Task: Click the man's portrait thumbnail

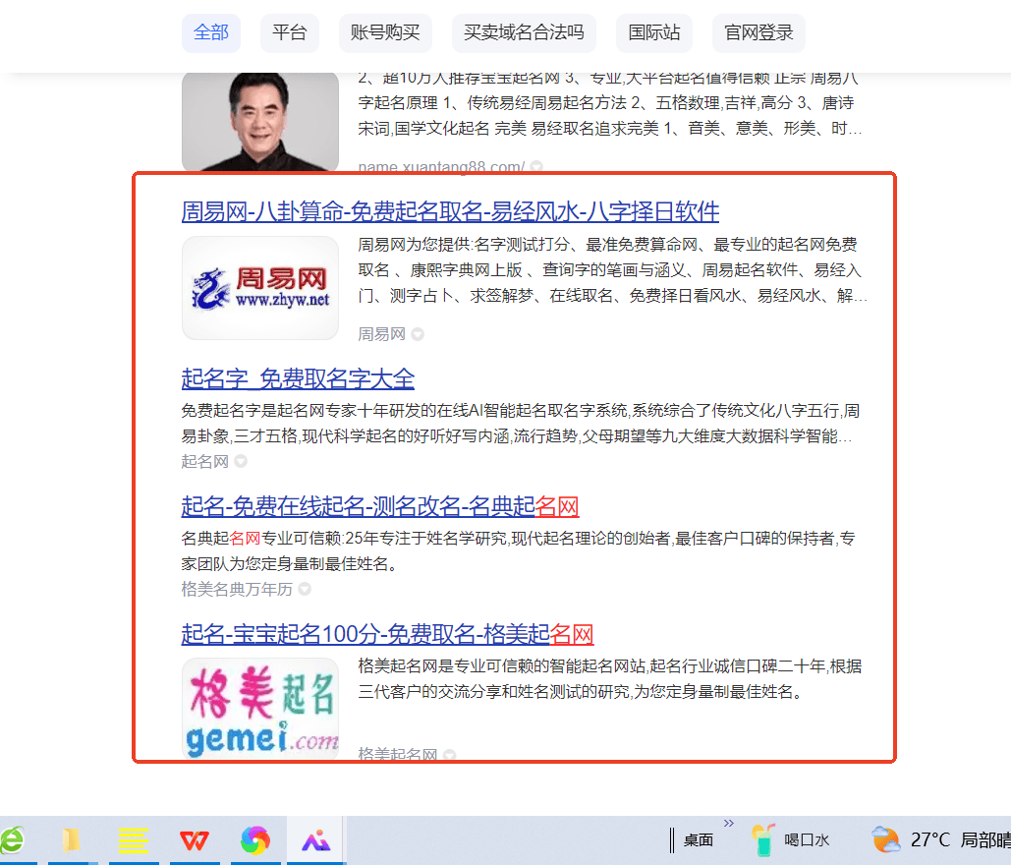Action: [260, 122]
